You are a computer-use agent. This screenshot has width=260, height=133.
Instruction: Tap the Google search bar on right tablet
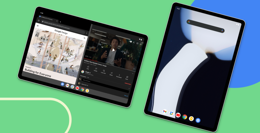tap(205, 26)
